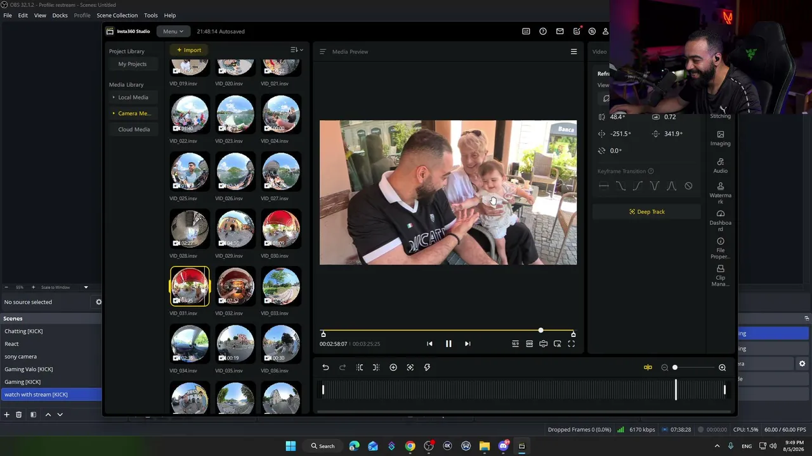Click the UHD resolution icon below the preview
The width and height of the screenshot is (812, 456).
pos(529,344)
